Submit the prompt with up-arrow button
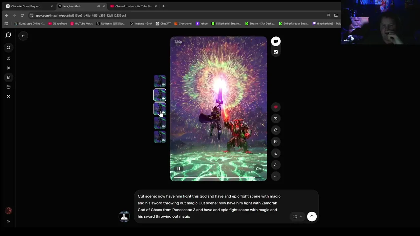The width and height of the screenshot is (420, 236). [312, 217]
